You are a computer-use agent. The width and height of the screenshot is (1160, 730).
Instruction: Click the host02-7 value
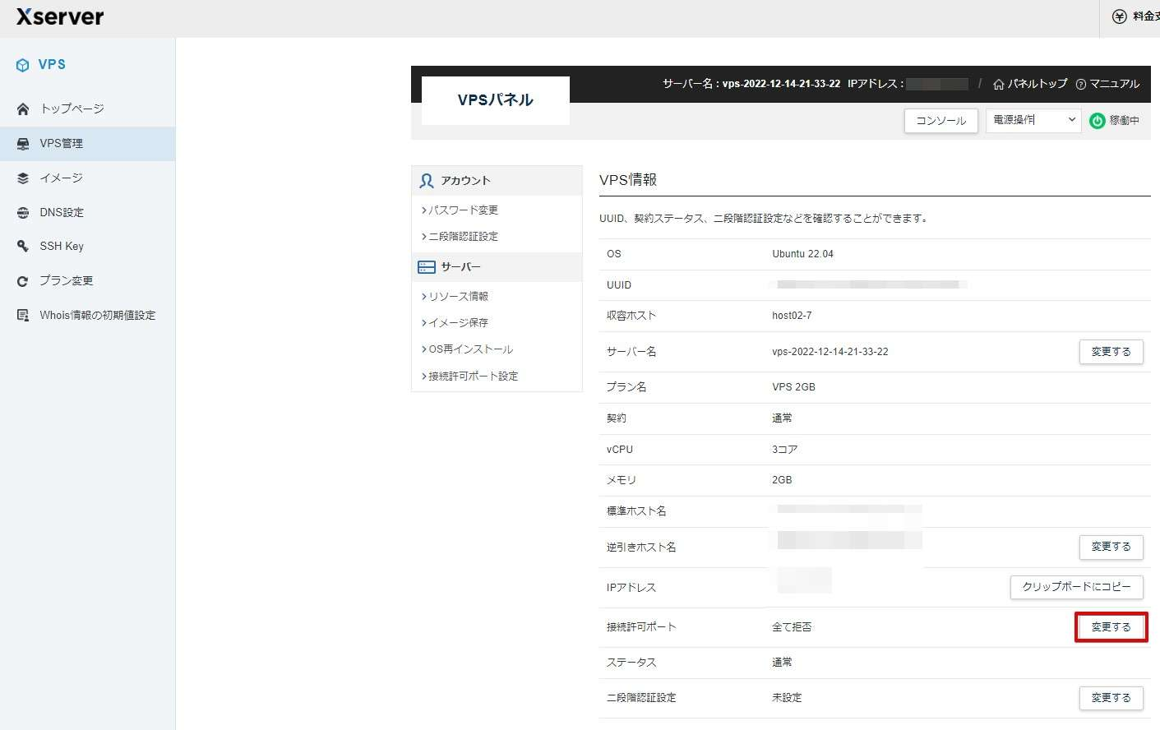tap(792, 316)
